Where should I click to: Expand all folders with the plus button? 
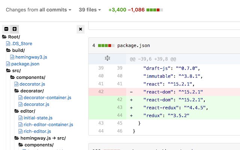15,29
